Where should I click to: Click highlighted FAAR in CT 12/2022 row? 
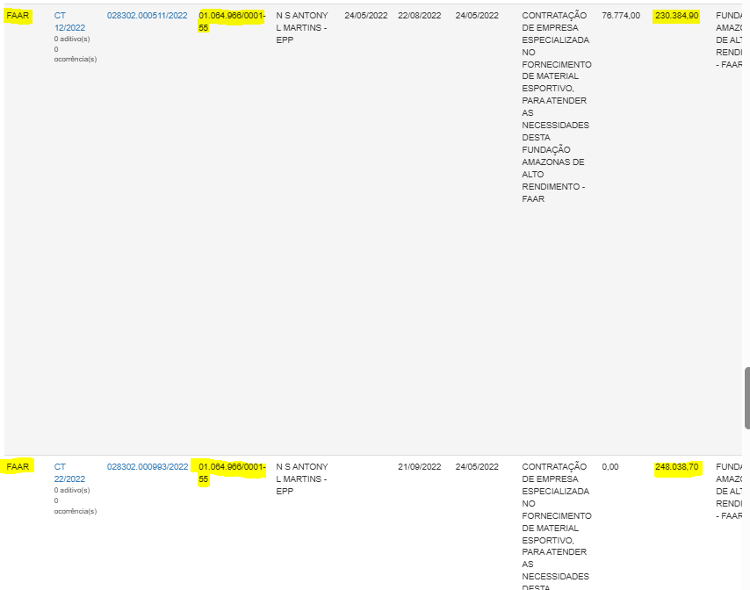coord(18,16)
